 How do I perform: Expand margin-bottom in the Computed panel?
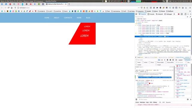coord(176,89)
